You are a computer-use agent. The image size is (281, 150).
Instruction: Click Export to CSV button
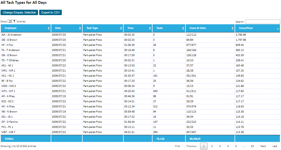[x=50, y=12]
